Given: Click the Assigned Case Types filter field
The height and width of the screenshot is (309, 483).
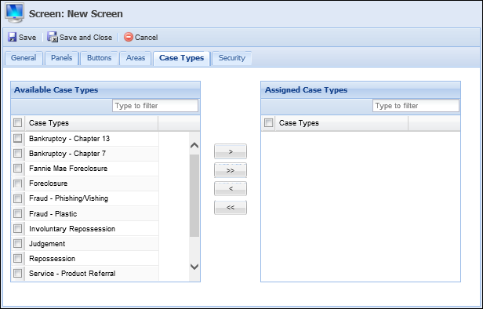Looking at the screenshot, I should tap(416, 106).
